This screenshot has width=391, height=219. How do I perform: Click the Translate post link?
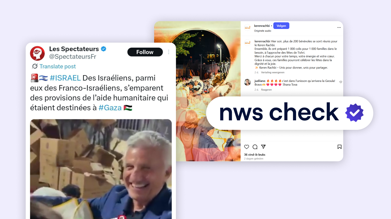click(58, 66)
